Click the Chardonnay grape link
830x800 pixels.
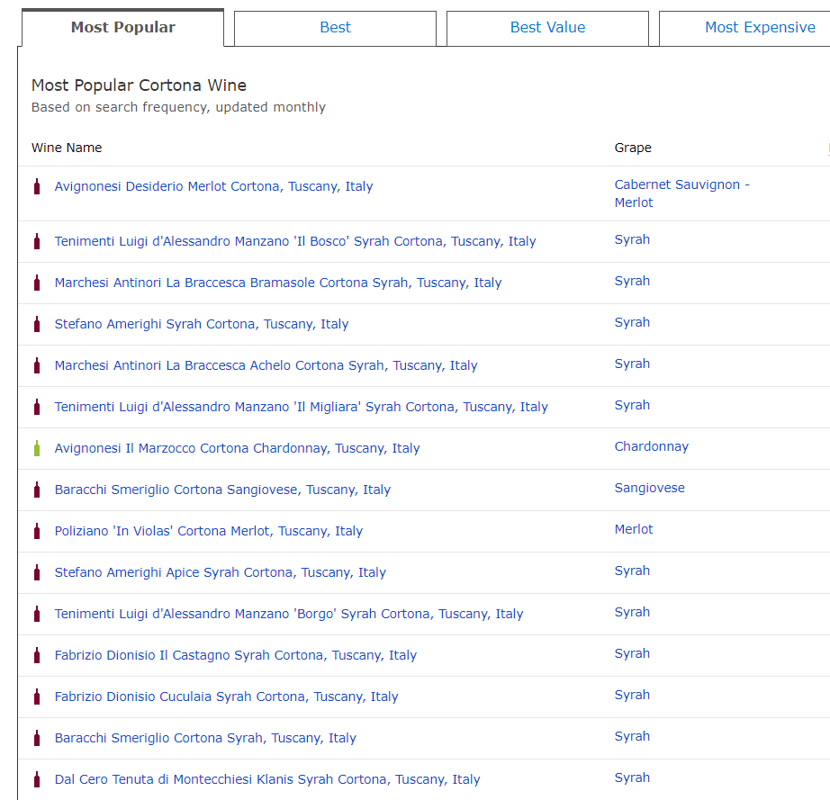tap(652, 446)
